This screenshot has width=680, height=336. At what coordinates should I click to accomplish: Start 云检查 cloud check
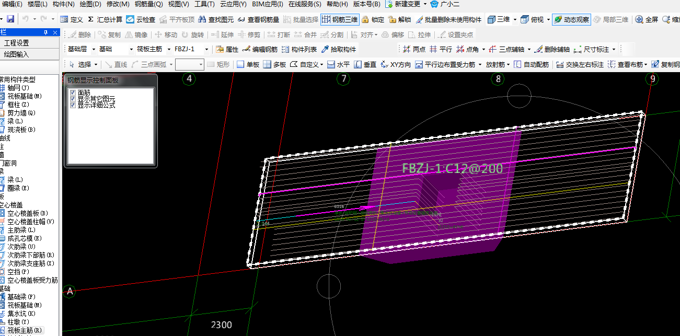141,19
